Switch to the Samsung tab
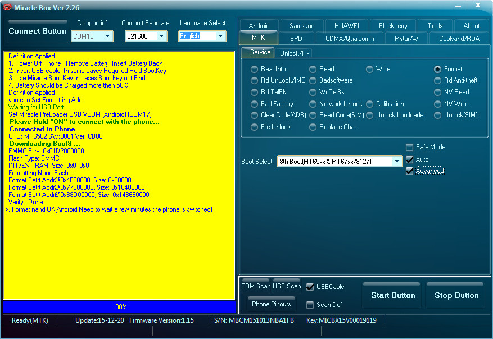Image resolution: width=493 pixels, height=339 pixels. click(302, 26)
